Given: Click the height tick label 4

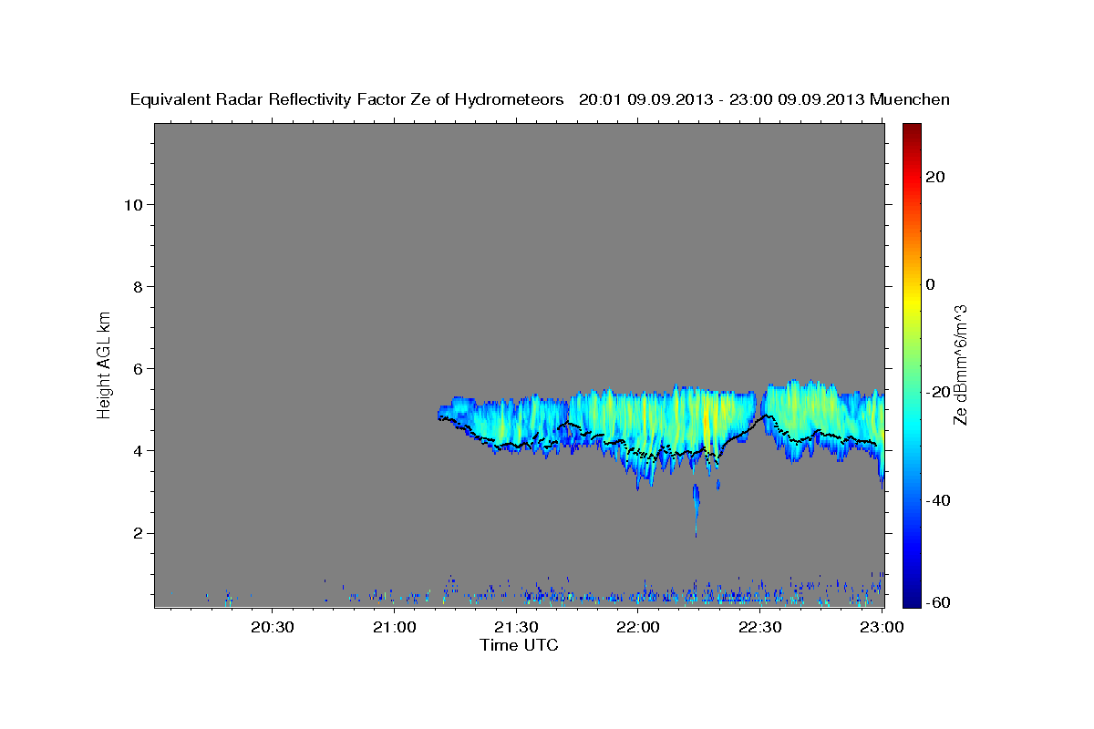Looking at the screenshot, I should 137,450.
